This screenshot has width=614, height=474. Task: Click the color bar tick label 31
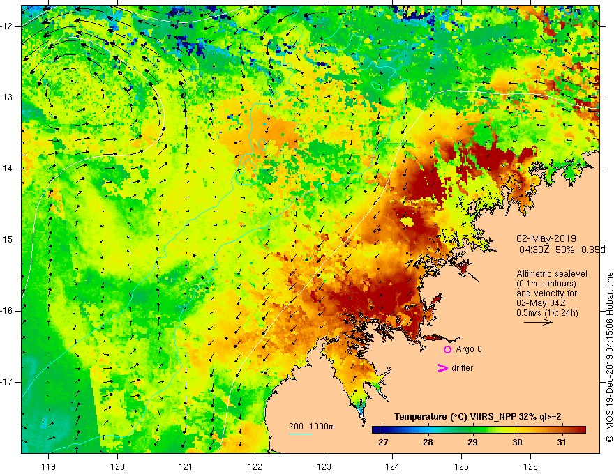click(562, 443)
